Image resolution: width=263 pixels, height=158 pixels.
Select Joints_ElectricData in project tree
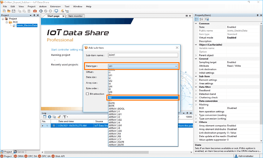tap(27, 25)
